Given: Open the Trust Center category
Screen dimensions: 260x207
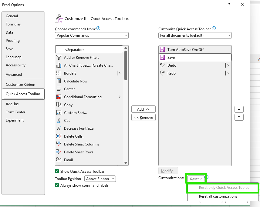Looking at the screenshot, I should coord(23,112).
